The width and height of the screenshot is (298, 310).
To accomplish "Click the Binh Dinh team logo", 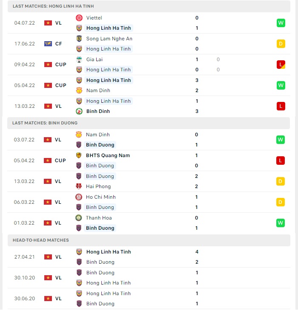I will coord(79,111).
